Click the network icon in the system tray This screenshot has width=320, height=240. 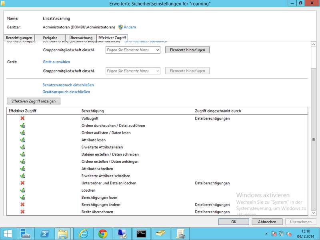pyautogui.click(x=282, y=234)
